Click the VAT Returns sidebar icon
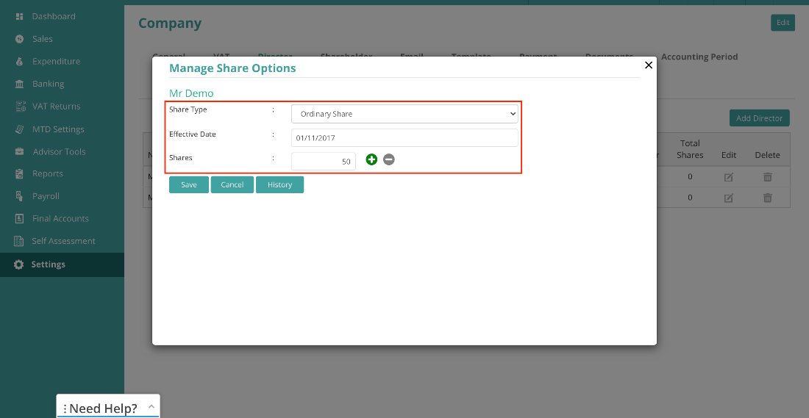Screen dimensions: 809x418 [20, 107]
